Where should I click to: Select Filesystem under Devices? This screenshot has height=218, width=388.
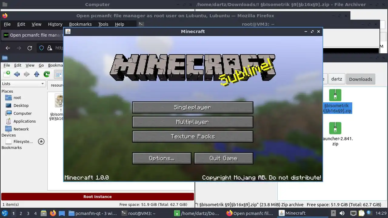click(19, 141)
